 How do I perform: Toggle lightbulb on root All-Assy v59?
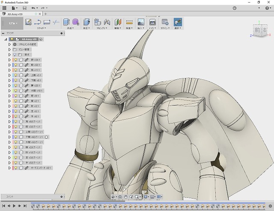coord(12,39)
